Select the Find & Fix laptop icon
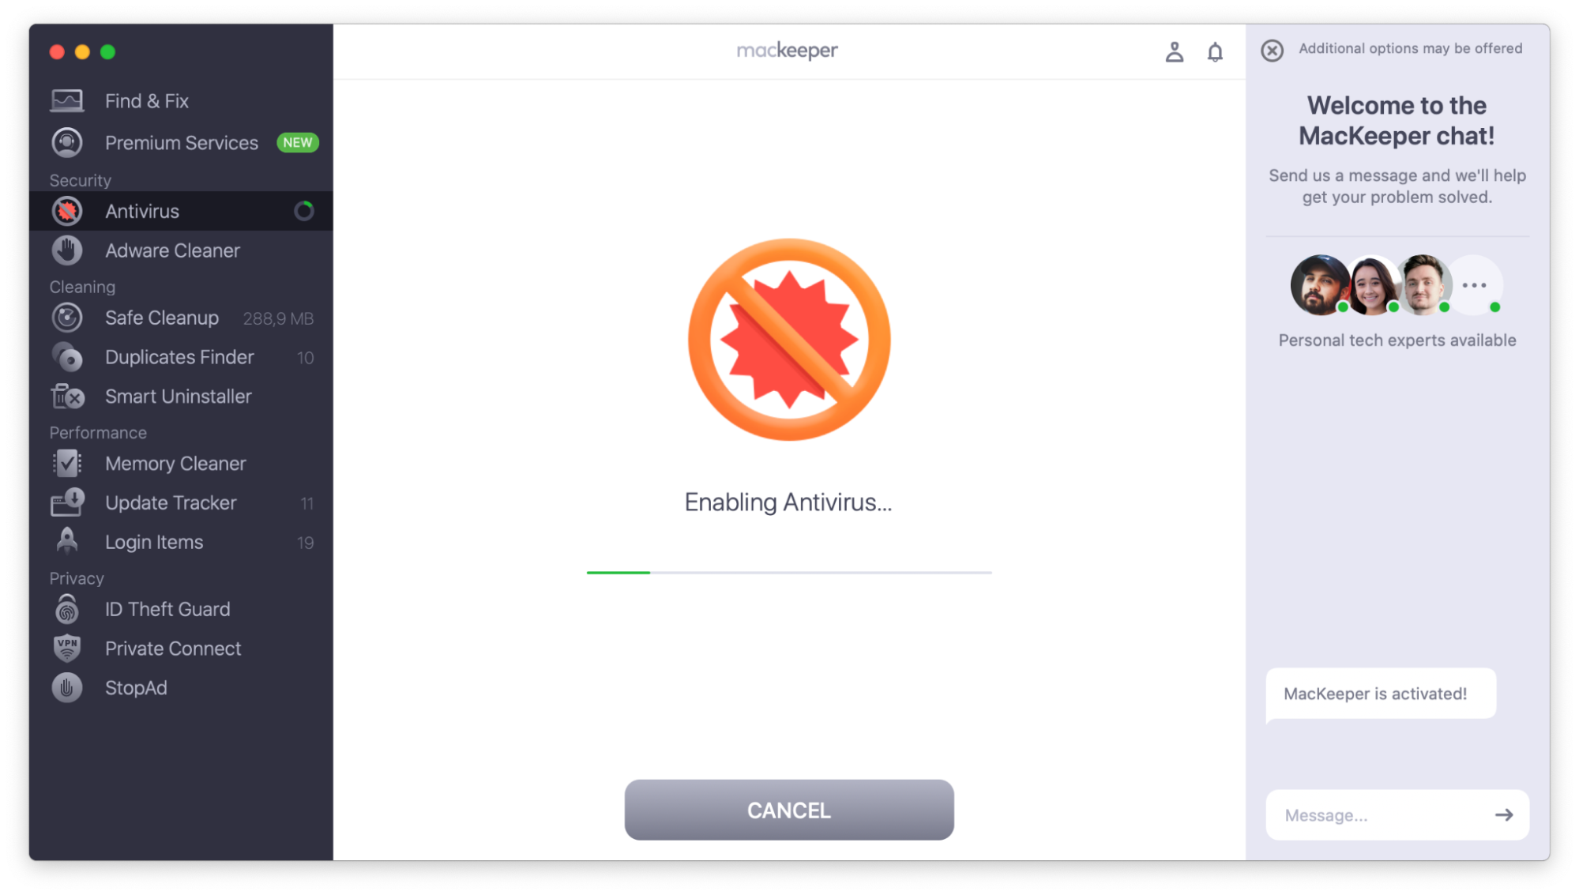The width and height of the screenshot is (1579, 895). click(x=67, y=101)
